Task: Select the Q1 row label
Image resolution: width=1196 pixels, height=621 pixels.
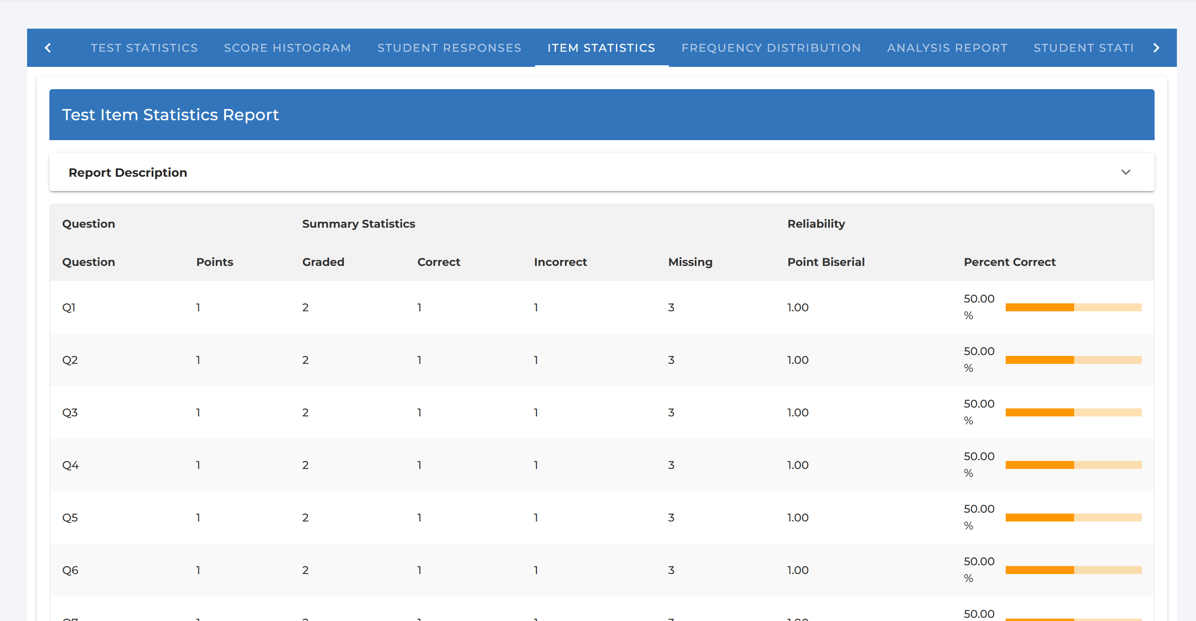Action: (x=69, y=307)
